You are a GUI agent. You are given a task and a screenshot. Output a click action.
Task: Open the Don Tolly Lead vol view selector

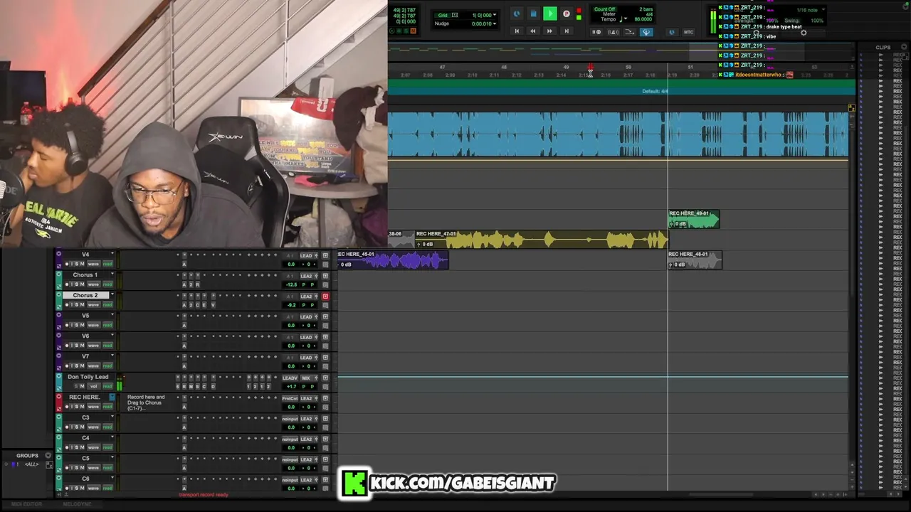[x=93, y=386]
